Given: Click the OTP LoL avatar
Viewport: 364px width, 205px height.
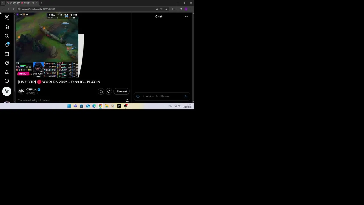Looking at the screenshot, I should (x=21, y=91).
